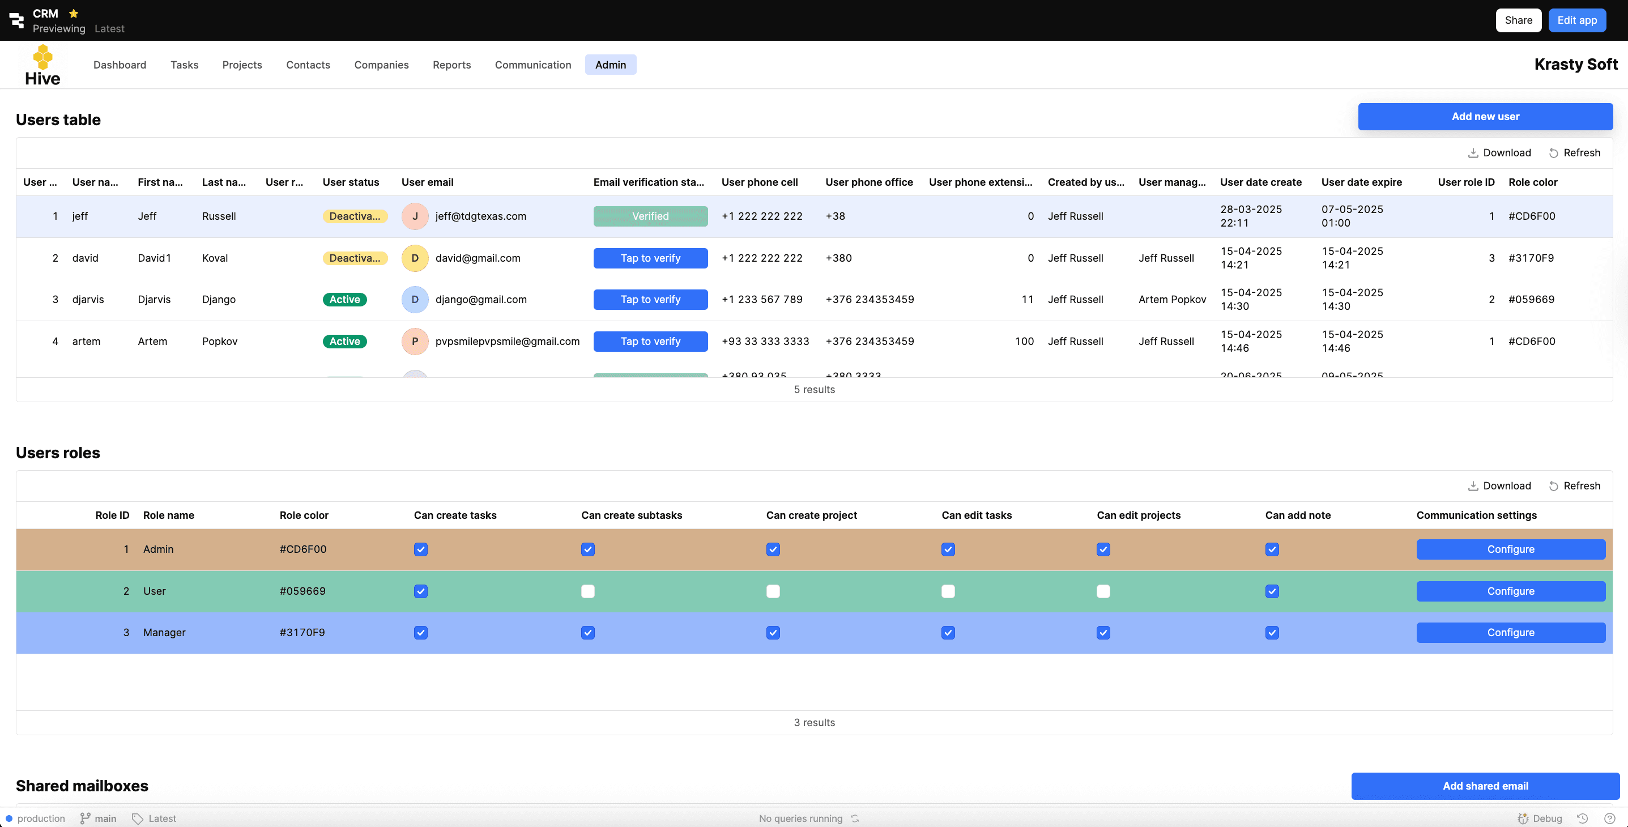This screenshot has width=1628, height=827.
Task: Click the tag icon next to Latest in the status bar
Action: (x=140, y=817)
